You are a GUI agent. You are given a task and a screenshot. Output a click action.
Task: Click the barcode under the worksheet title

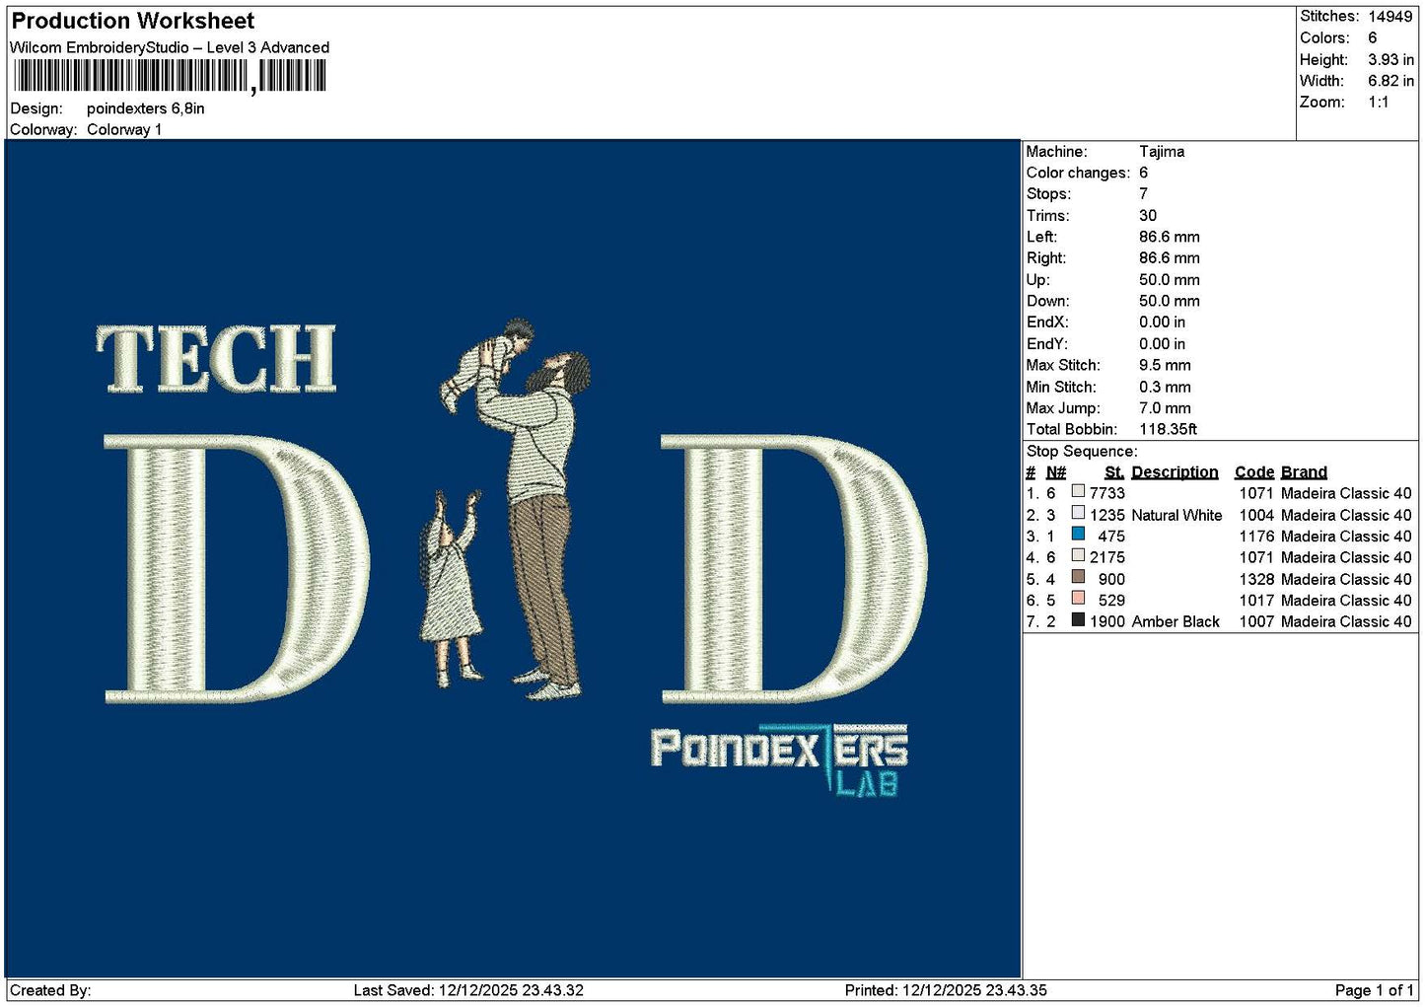170,76
